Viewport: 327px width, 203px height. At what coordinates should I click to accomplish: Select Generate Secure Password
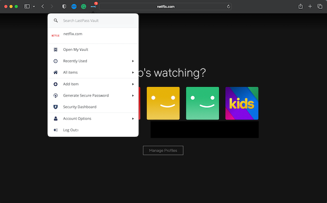click(93, 96)
